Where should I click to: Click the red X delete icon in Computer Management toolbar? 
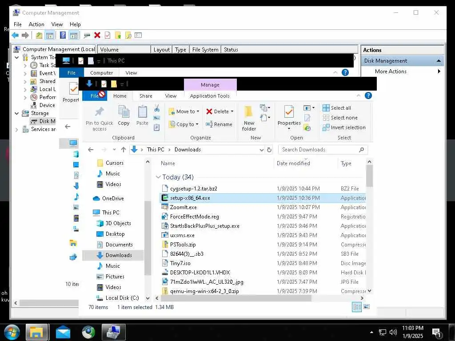click(x=97, y=36)
